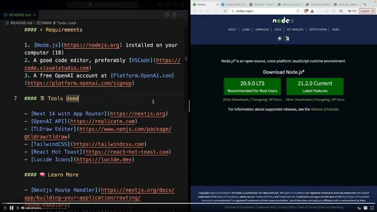Click the https://nextjs.org link in editor
The height and width of the screenshot is (212, 377).
tap(138, 114)
